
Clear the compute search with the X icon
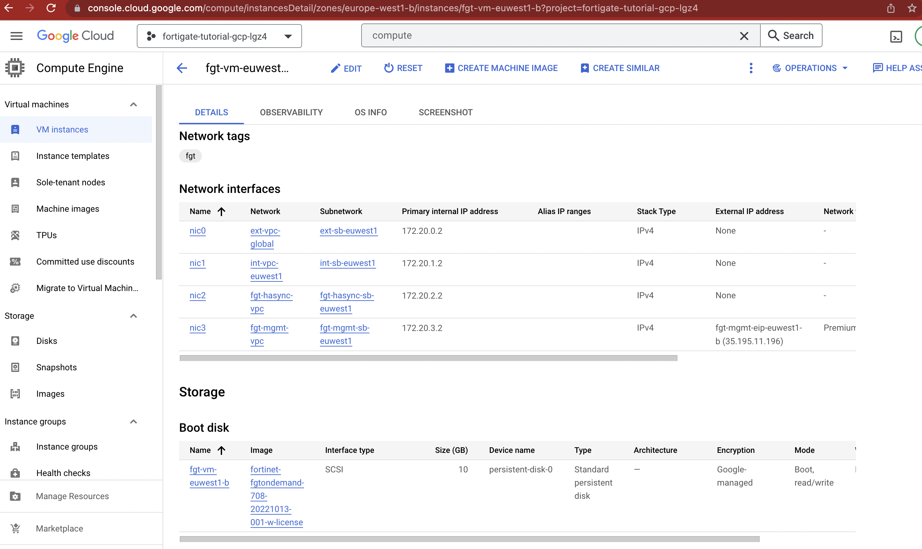point(744,36)
